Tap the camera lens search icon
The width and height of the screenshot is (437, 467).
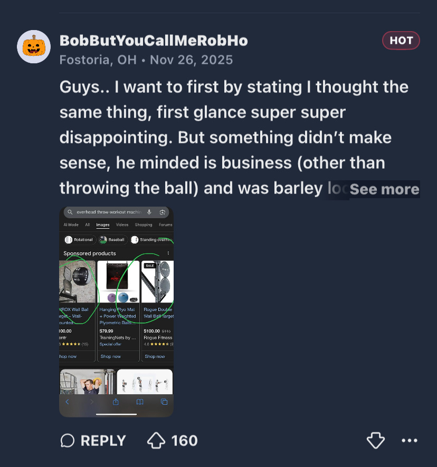point(162,212)
